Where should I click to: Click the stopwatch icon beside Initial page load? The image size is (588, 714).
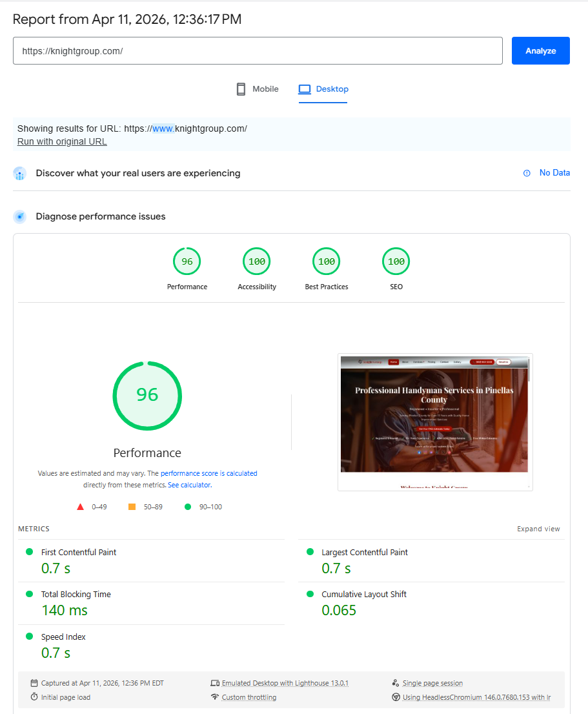[32, 697]
